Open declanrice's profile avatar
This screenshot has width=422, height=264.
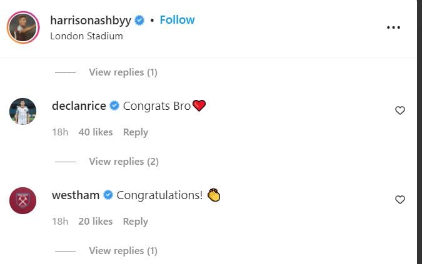click(23, 112)
